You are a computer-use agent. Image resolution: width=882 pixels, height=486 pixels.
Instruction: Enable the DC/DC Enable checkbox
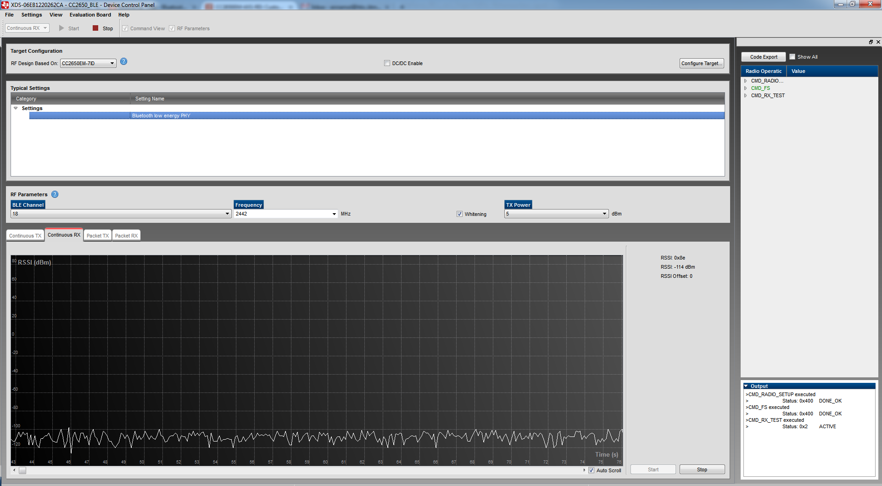coord(387,63)
